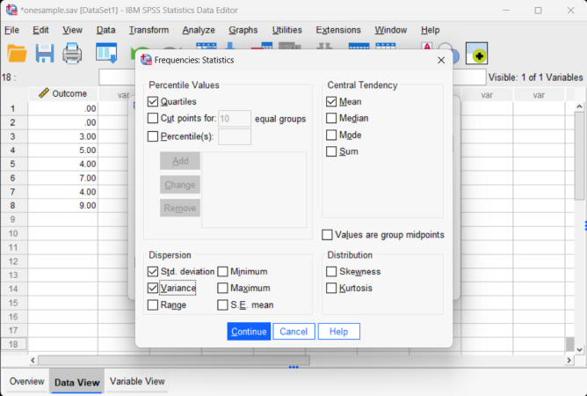Switch to the Variable View tab

point(137,381)
